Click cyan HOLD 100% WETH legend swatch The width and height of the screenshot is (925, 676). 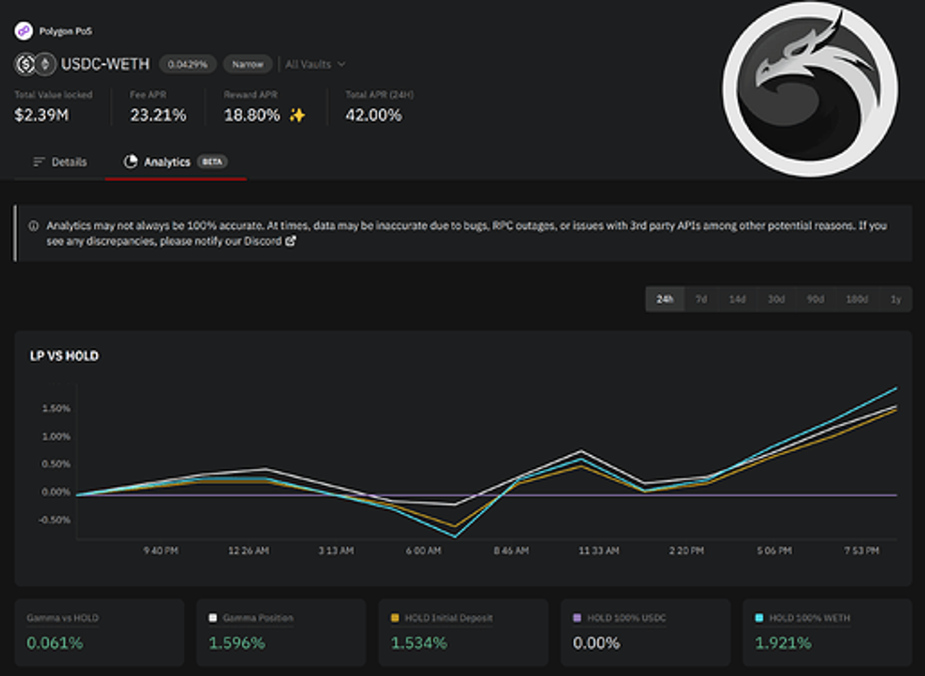759,618
